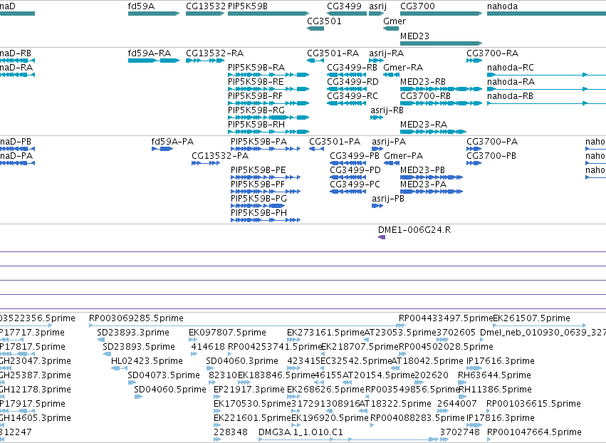Click the CG3499-PB protein label
This screenshot has height=443, width=606.
coord(355,156)
